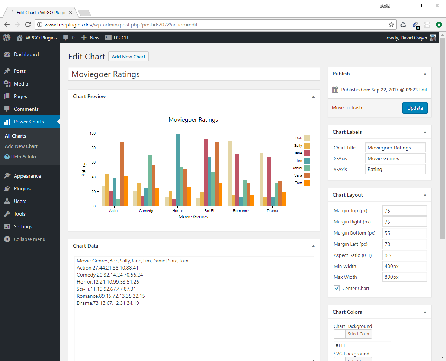Image resolution: width=446 pixels, height=361 pixels.
Task: Click the Aspect Ratio input field
Action: [x=404, y=255]
